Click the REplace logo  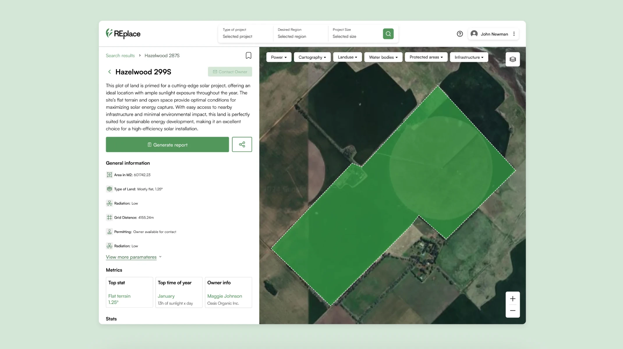click(123, 34)
